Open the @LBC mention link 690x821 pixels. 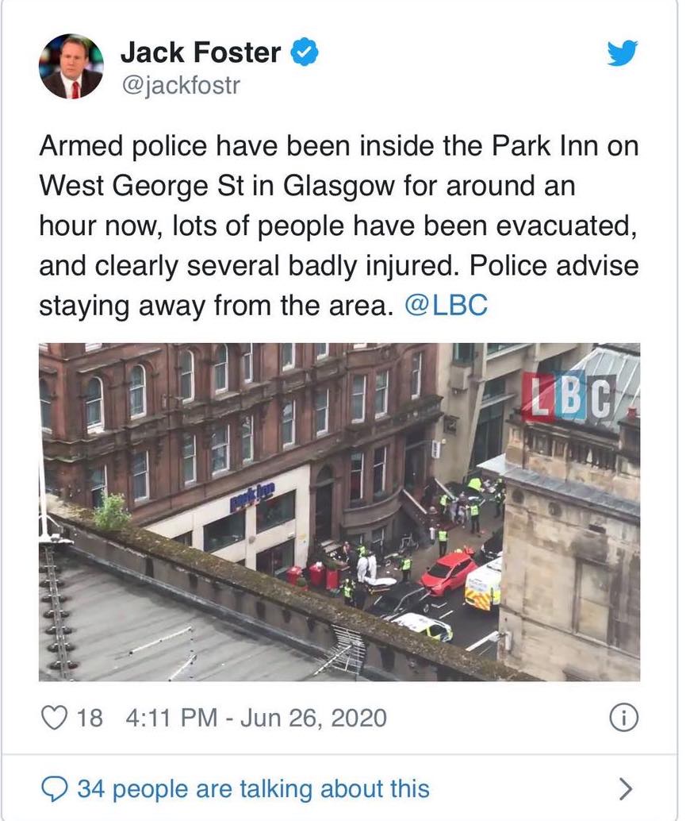[447, 305]
